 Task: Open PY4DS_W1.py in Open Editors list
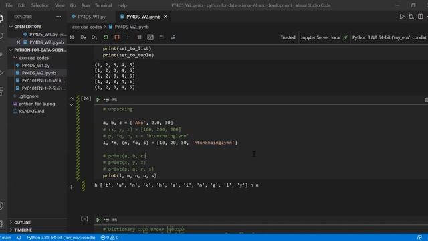click(43, 34)
